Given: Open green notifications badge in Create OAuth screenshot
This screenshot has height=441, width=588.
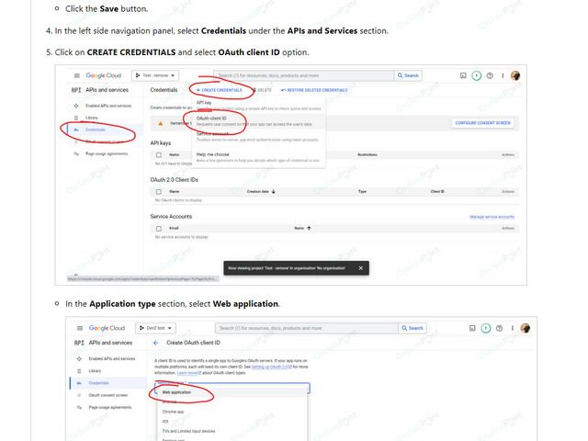Looking at the screenshot, I should 486,329.
